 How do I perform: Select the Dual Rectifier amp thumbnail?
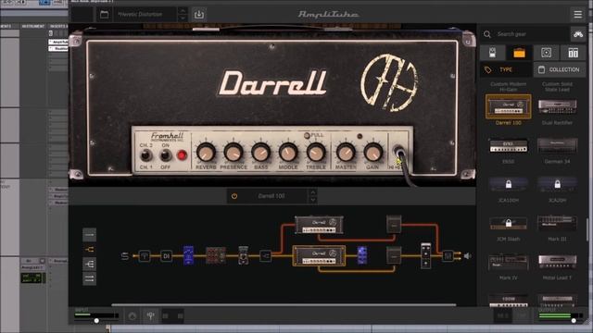pyautogui.click(x=557, y=107)
